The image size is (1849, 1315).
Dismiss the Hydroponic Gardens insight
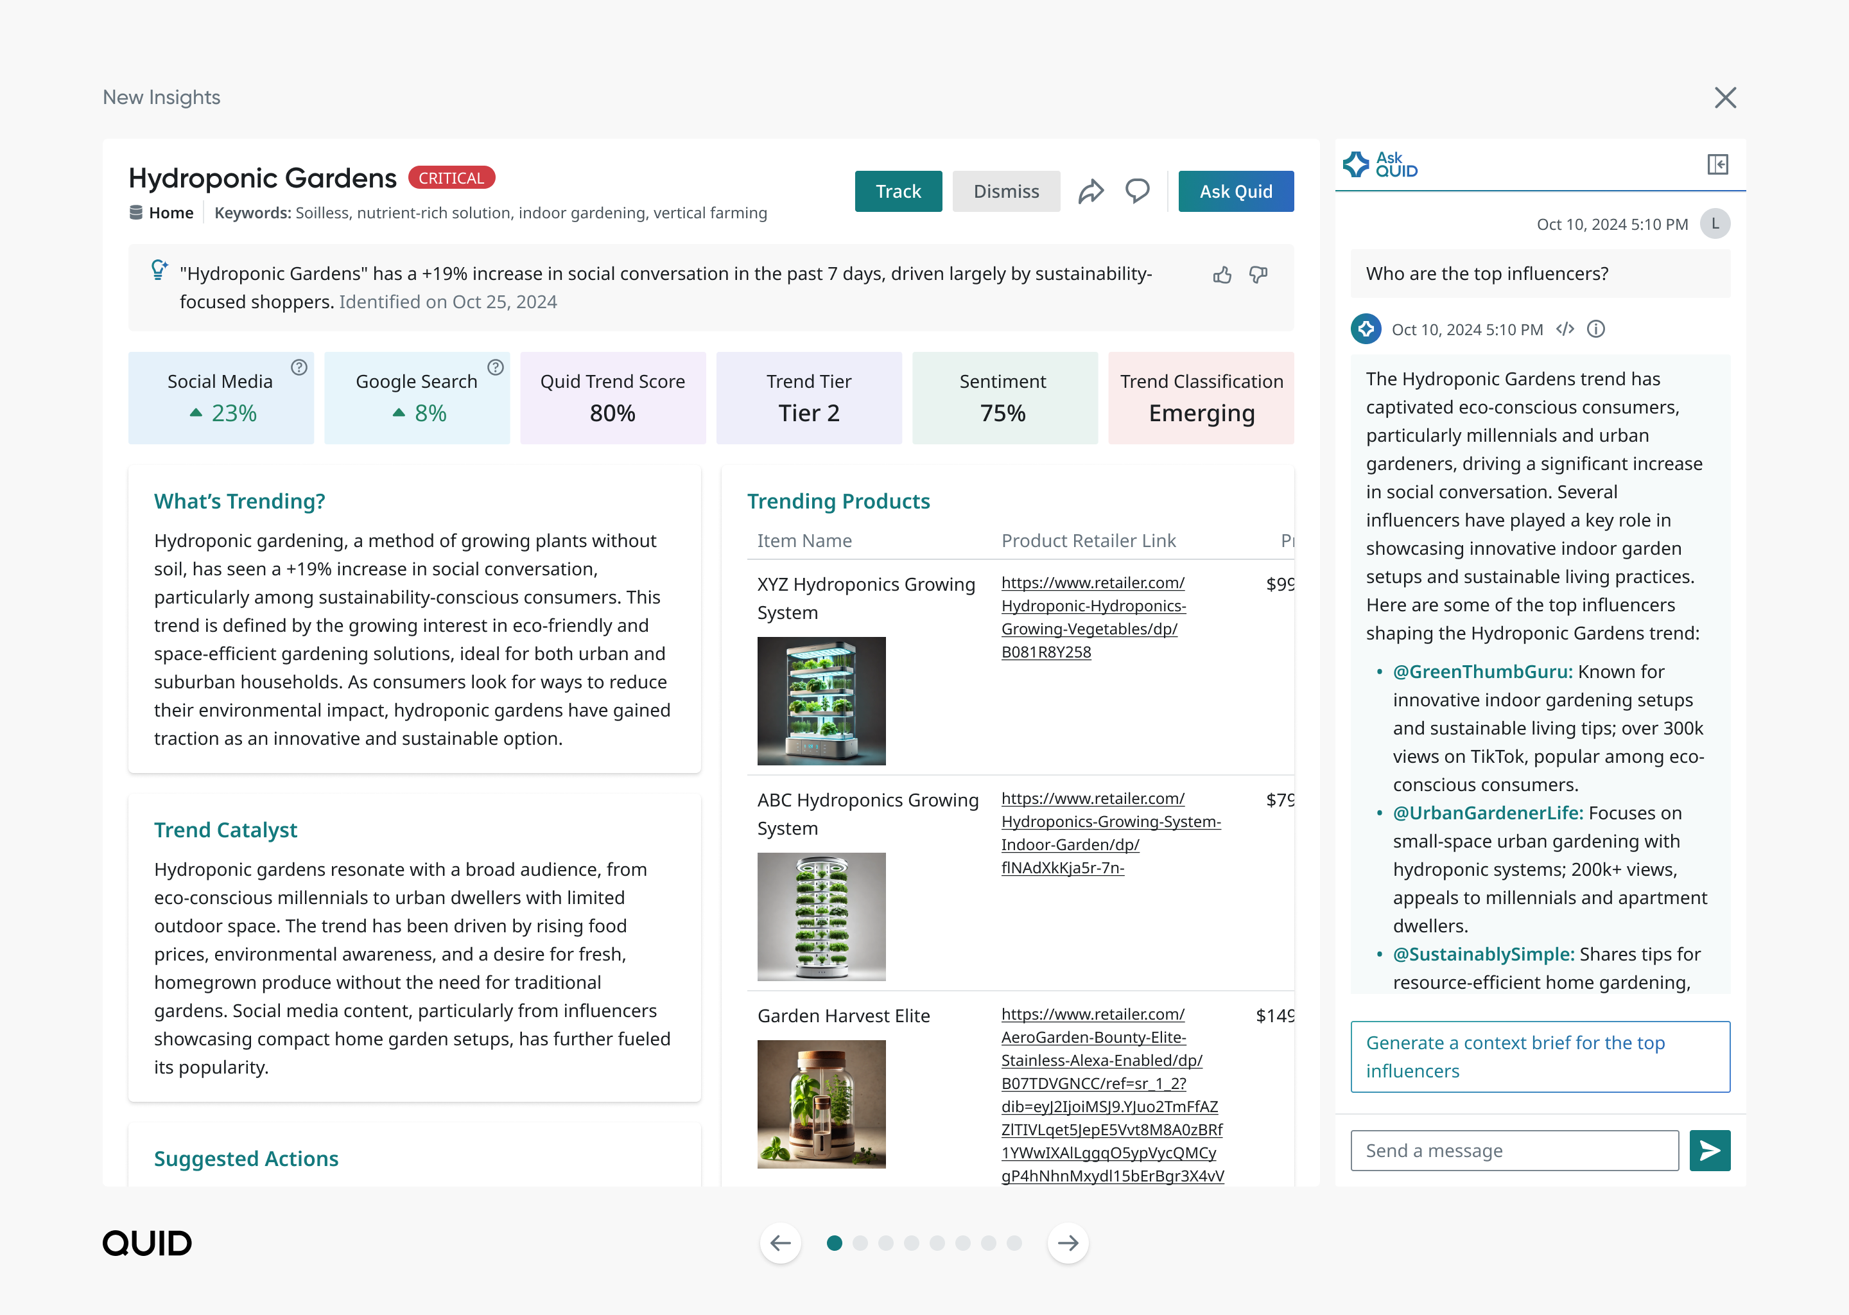click(x=1006, y=191)
